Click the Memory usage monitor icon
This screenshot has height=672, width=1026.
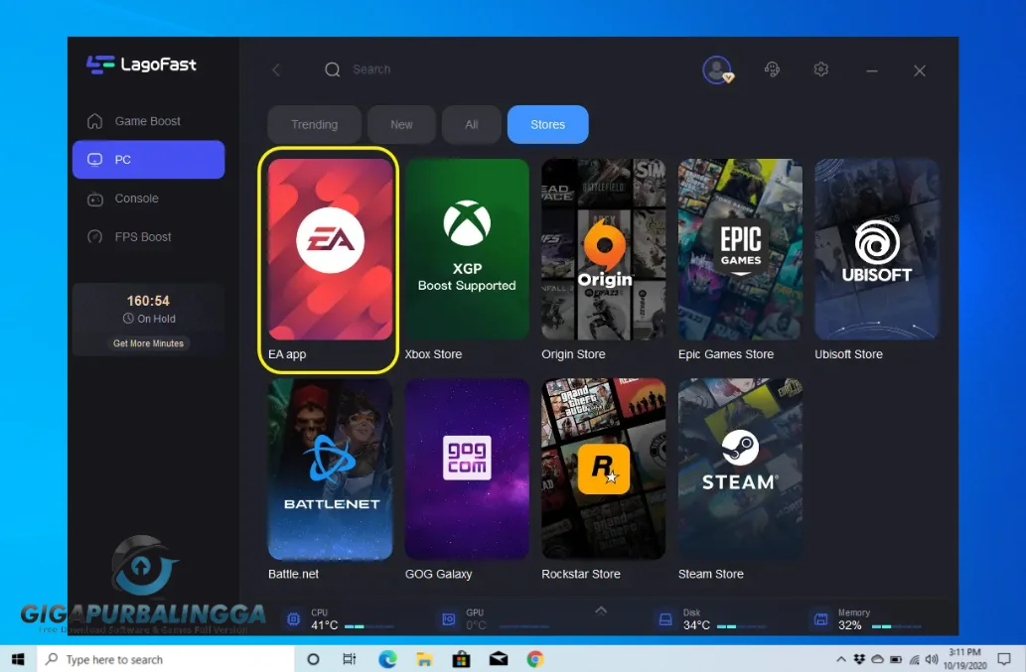coord(819,617)
